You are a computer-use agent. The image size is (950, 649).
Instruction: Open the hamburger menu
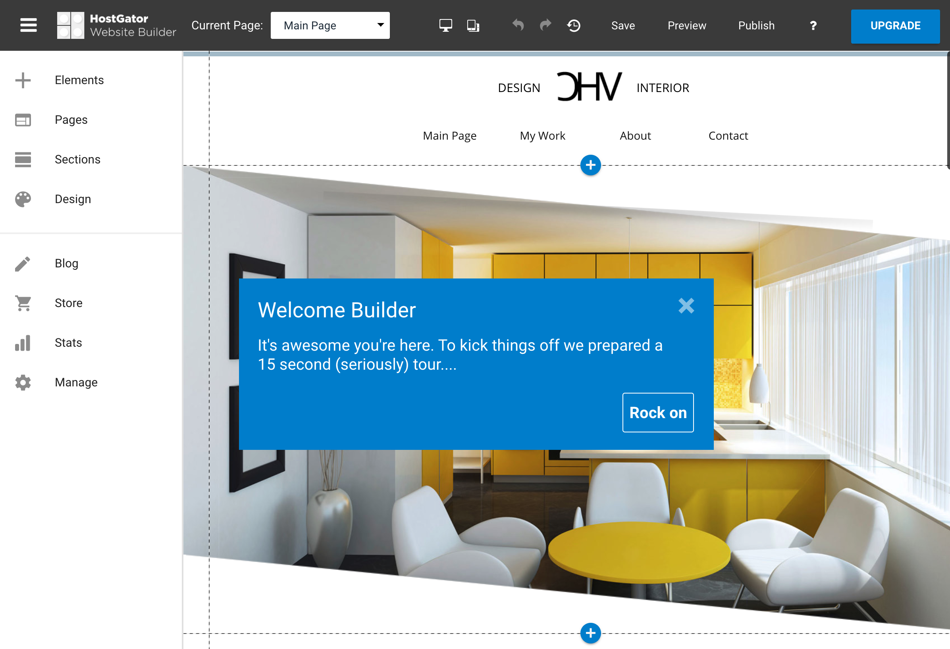[x=28, y=25]
